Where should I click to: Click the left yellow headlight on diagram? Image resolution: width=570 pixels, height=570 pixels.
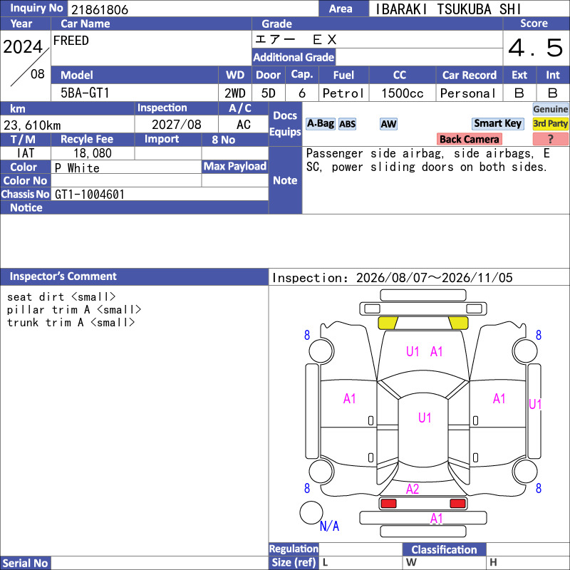(388, 323)
